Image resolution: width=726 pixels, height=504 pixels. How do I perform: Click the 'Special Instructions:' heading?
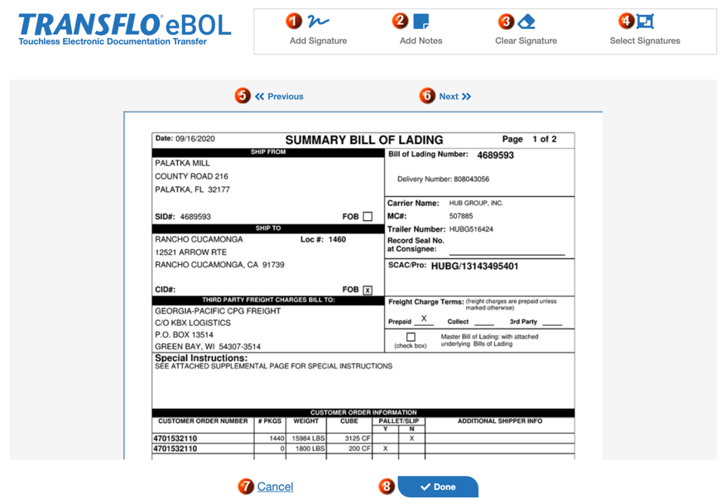(x=201, y=358)
